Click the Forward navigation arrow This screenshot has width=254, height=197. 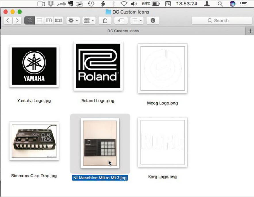[17, 20]
